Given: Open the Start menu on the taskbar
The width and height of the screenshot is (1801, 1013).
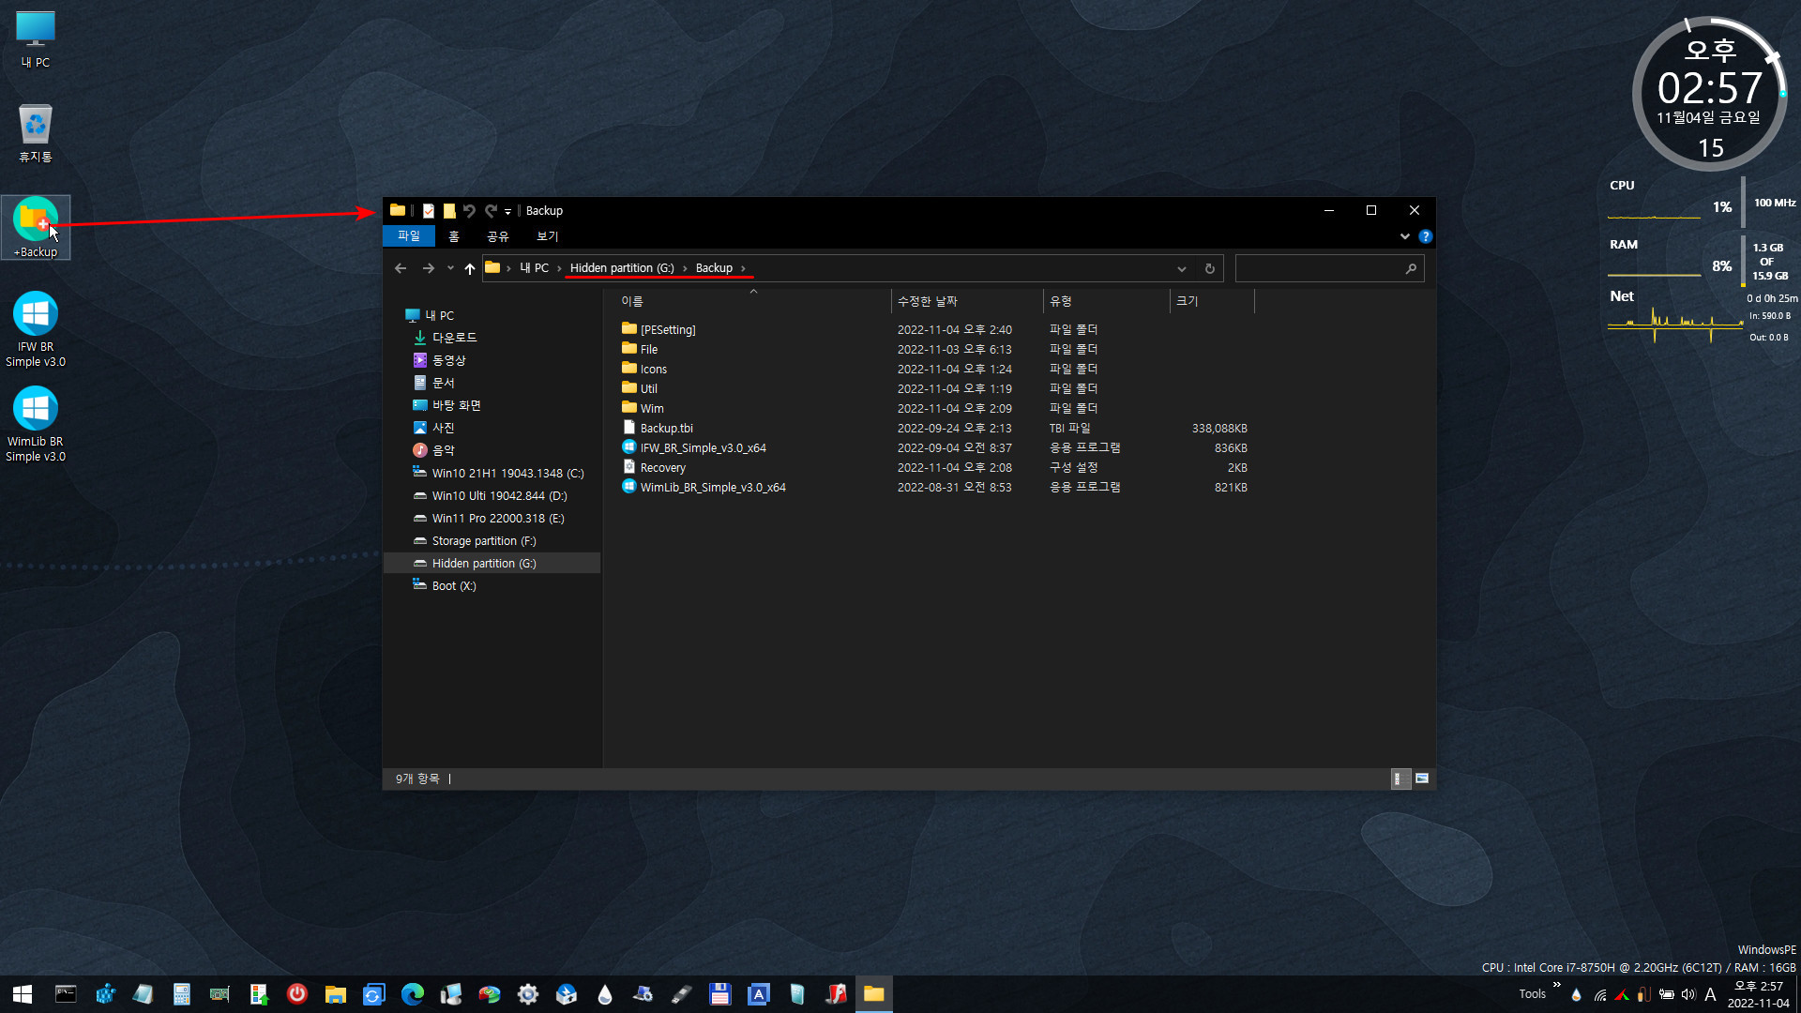Looking at the screenshot, I should coord(23,994).
